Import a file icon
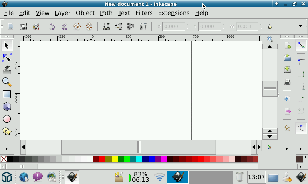The width and height of the screenshot is (308, 184). pos(287,99)
